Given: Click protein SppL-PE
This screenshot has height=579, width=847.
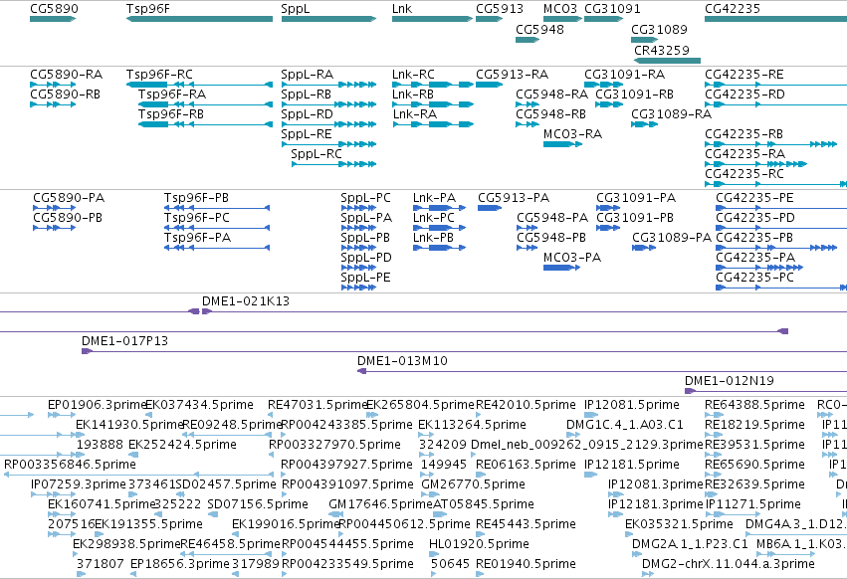Looking at the screenshot, I should [358, 288].
